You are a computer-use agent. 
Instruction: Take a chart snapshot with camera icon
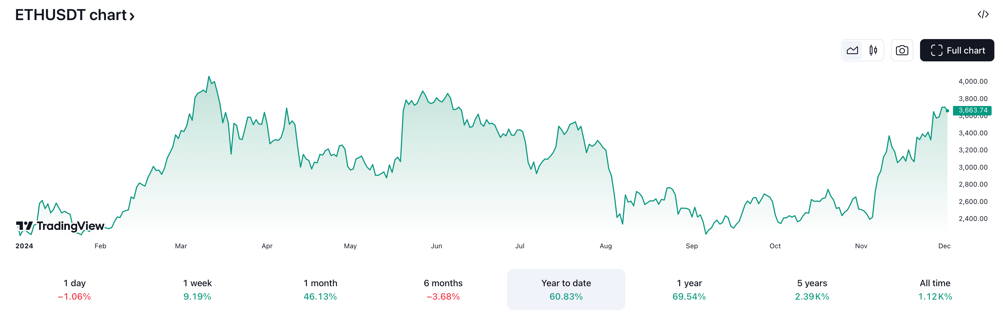902,50
